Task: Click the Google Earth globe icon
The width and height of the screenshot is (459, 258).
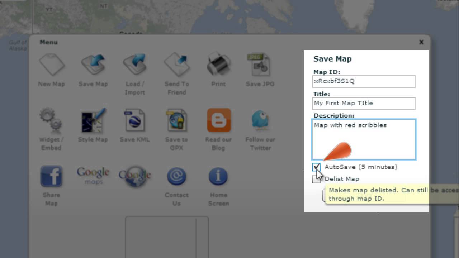Action: 134,176
